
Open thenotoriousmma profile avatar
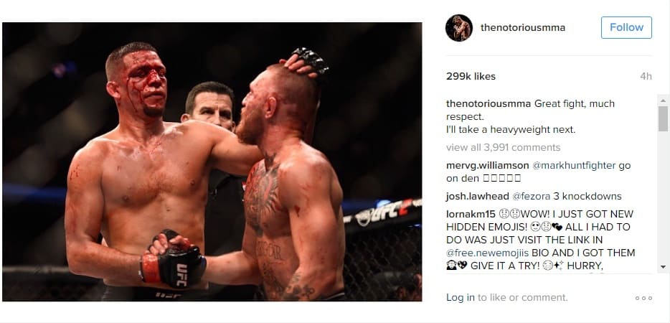[x=459, y=28]
